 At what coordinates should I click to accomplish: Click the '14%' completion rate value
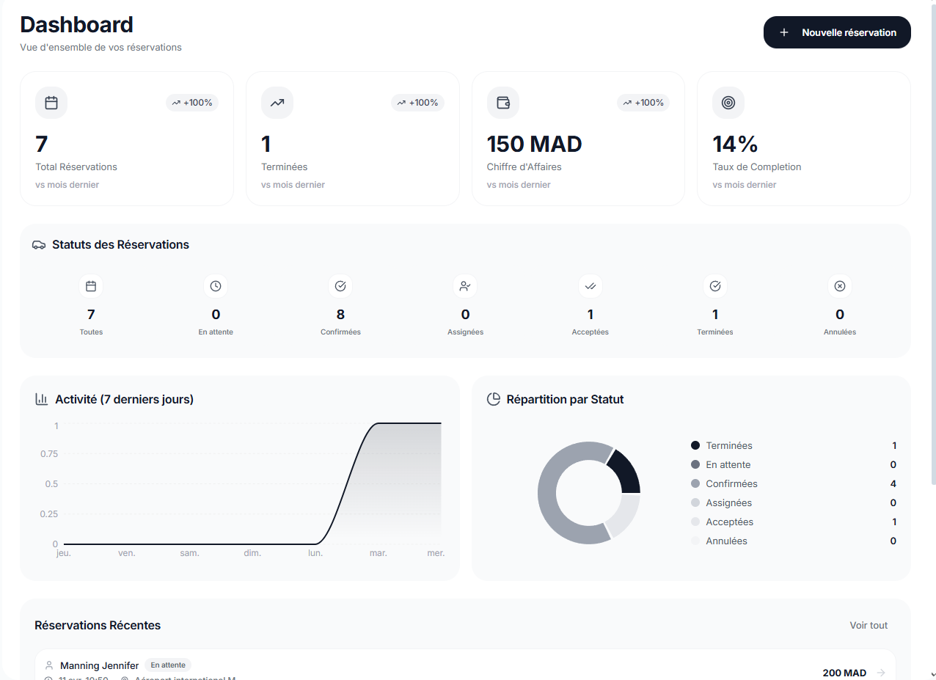click(x=735, y=144)
